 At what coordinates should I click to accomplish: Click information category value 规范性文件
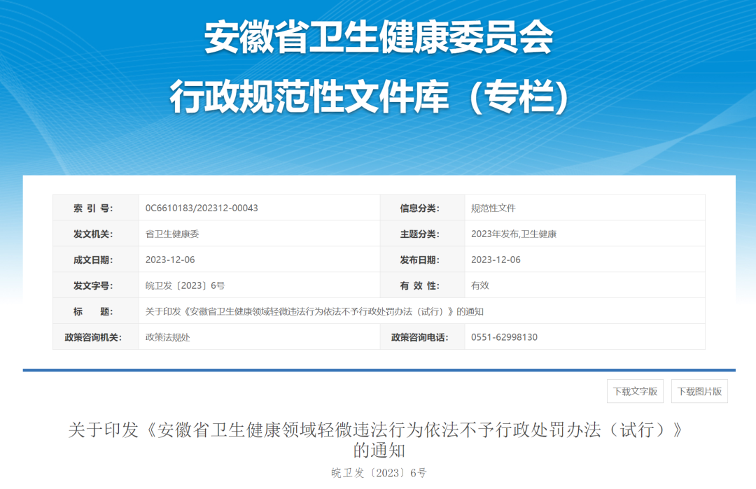click(x=493, y=208)
